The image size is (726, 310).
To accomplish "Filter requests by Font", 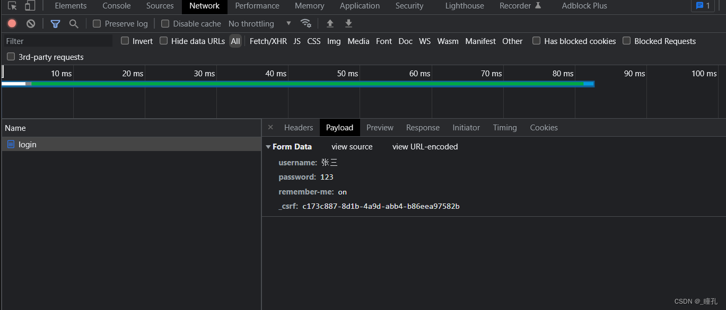I will coord(384,41).
